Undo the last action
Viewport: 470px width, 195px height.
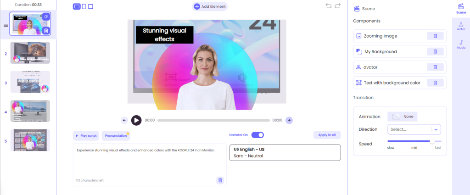pos(329,6)
